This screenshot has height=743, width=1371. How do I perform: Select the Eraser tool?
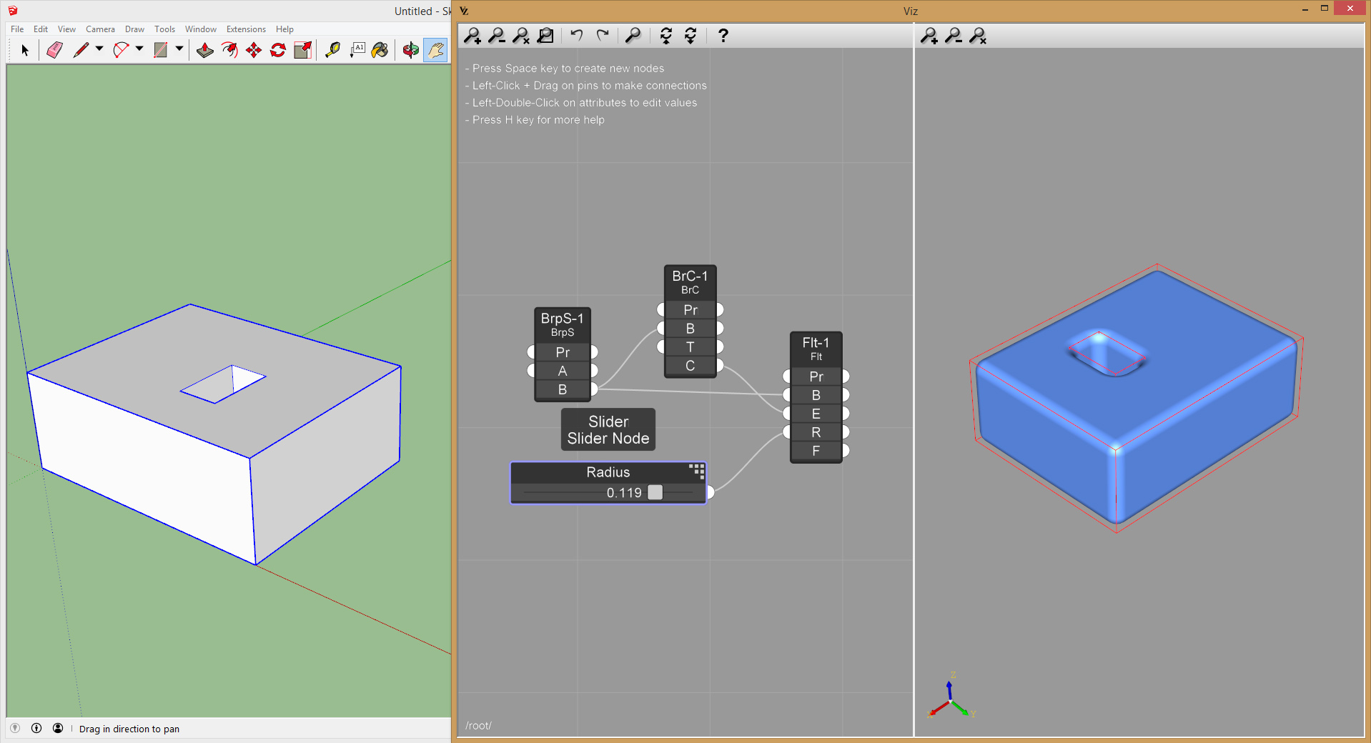54,50
